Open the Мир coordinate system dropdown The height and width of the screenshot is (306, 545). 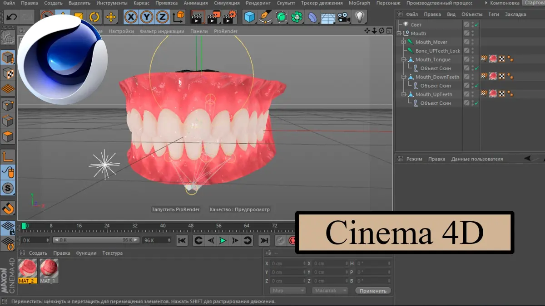pos(288,291)
